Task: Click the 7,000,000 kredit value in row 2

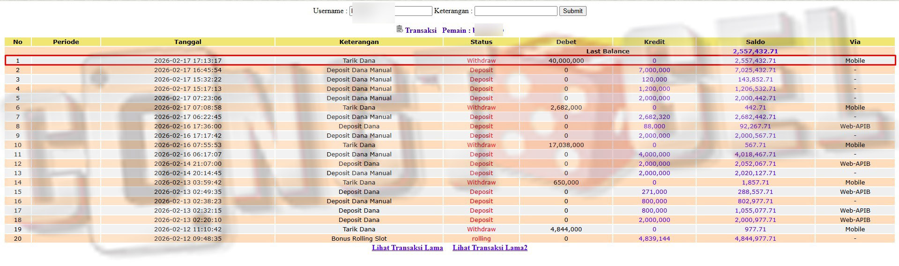Action: [x=654, y=70]
